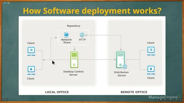Click "Client" label above remote Windows computer
This screenshot has width=184, height=103.
click(151, 43)
